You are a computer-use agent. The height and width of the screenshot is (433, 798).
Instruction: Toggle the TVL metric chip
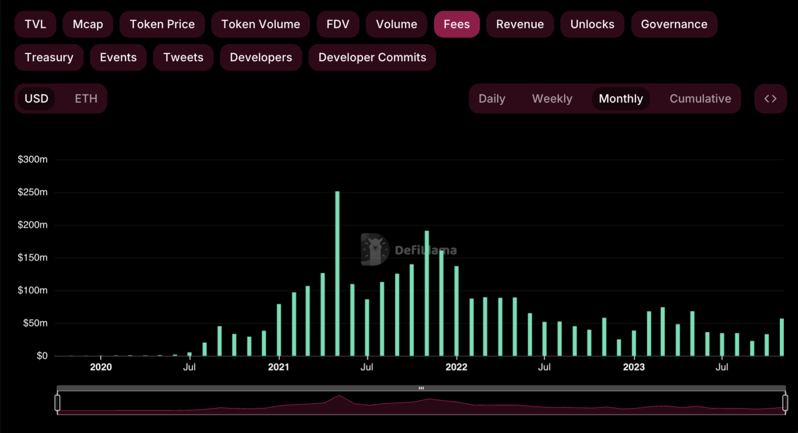(35, 24)
